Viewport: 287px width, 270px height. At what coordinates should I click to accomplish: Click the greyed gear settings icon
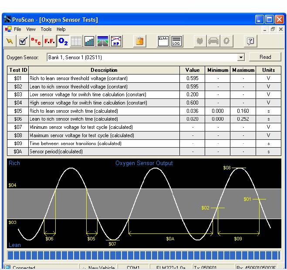tap(226, 41)
